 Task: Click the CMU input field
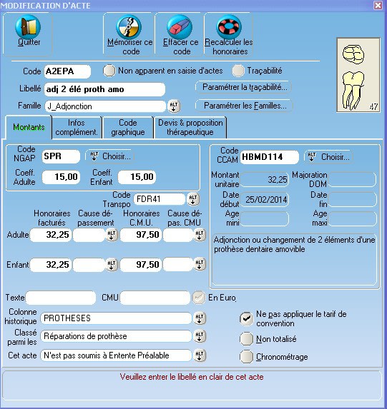[155, 298]
